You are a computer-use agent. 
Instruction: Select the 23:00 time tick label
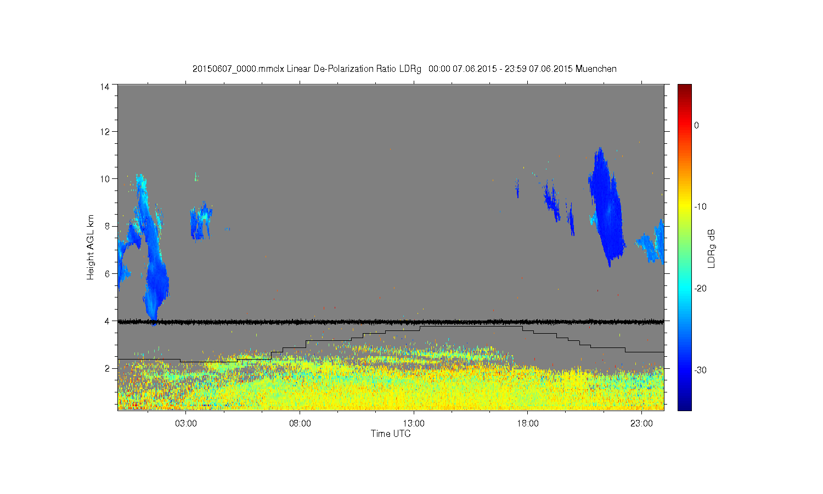click(641, 424)
